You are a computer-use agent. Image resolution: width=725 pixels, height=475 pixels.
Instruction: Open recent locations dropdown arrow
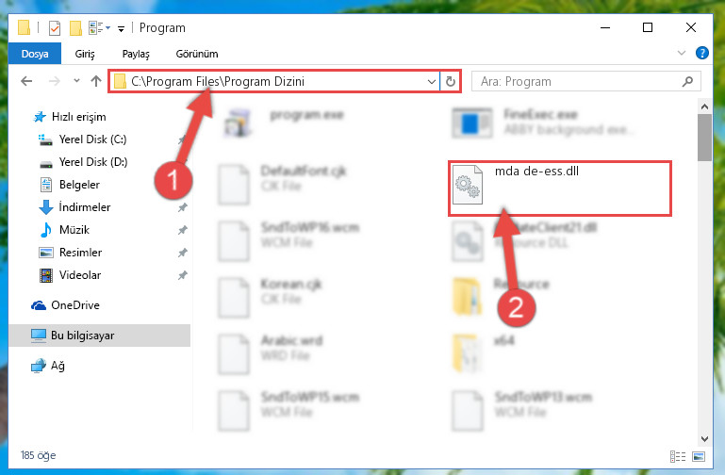pos(76,81)
